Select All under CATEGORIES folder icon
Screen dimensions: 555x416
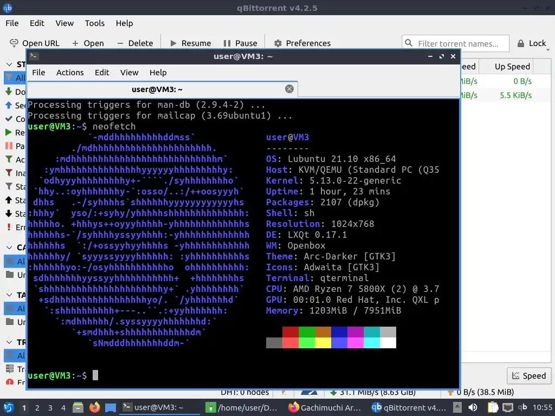click(10, 261)
